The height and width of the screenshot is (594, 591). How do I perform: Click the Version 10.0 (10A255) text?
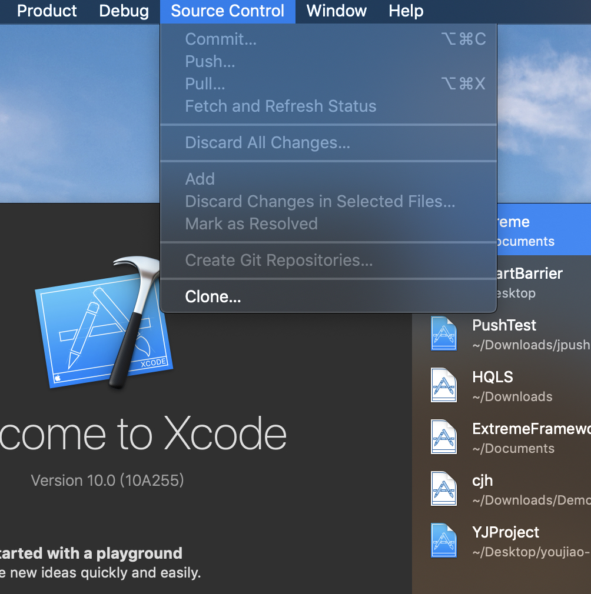click(x=107, y=480)
